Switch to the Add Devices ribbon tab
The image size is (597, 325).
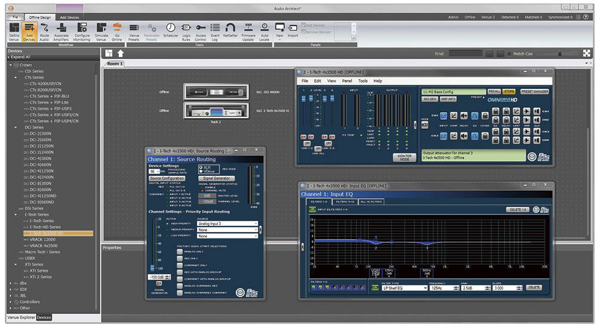pos(69,17)
